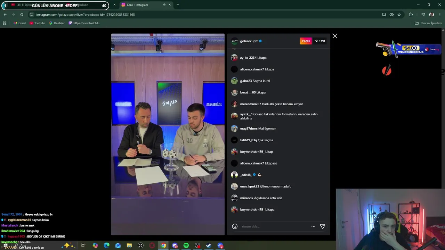Image resolution: width=445 pixels, height=250 pixels.
Task: Bookmark this page with the star
Action: point(399,15)
